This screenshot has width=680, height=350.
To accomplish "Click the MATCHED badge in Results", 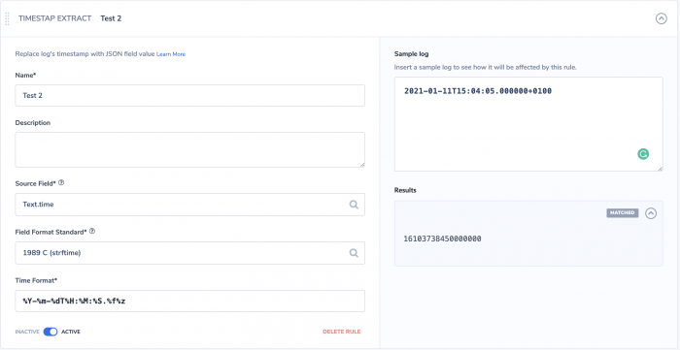I will click(623, 213).
